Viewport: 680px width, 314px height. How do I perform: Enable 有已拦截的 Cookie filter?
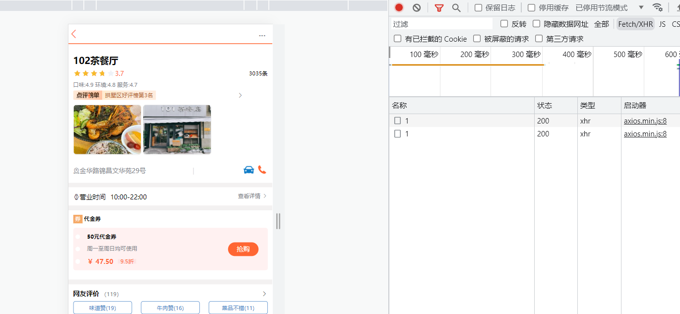(397, 38)
